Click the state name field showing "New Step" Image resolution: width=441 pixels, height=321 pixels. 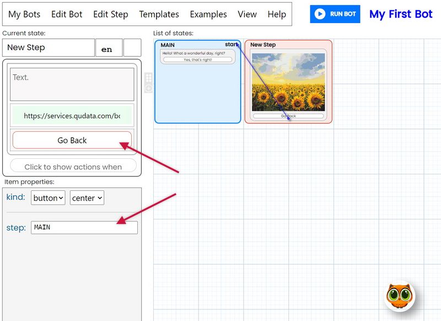[x=48, y=47]
